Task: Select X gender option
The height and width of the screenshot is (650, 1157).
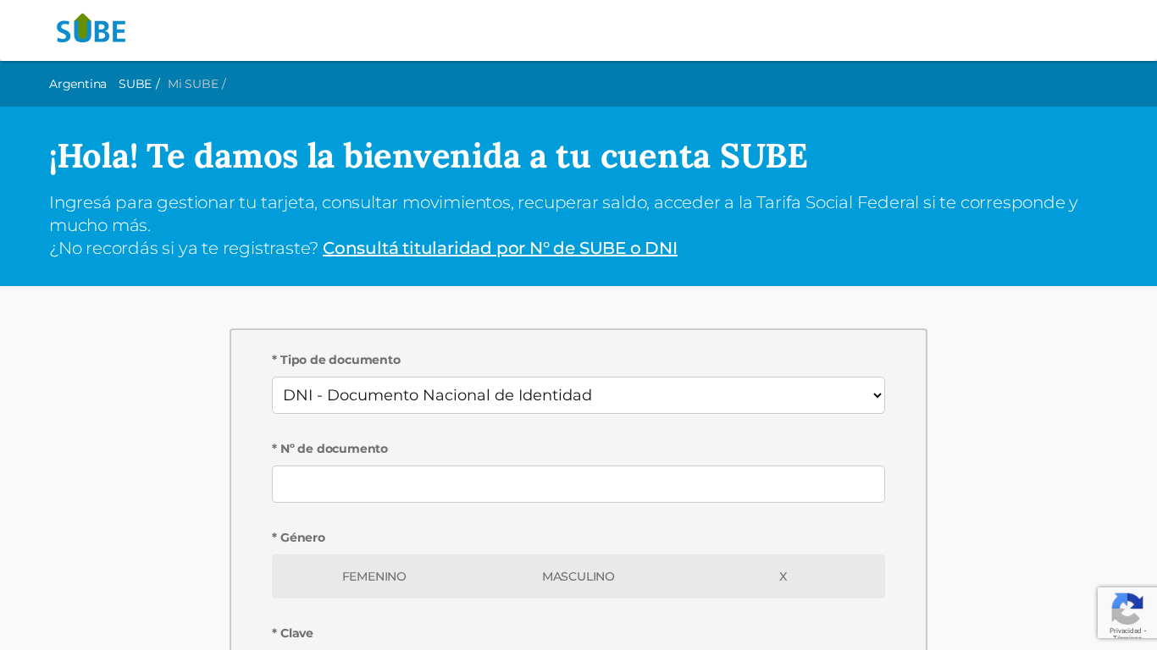Action: pyautogui.click(x=783, y=576)
